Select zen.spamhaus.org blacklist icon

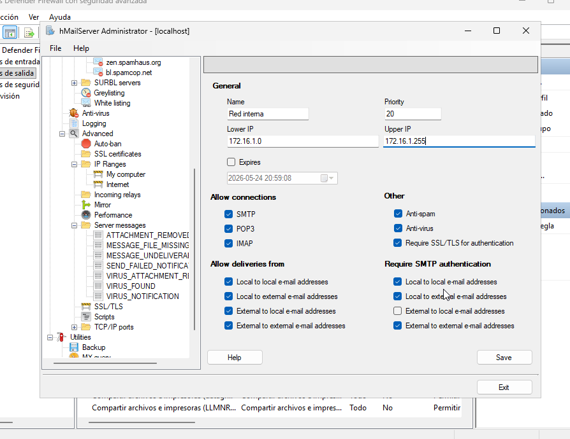(x=98, y=62)
